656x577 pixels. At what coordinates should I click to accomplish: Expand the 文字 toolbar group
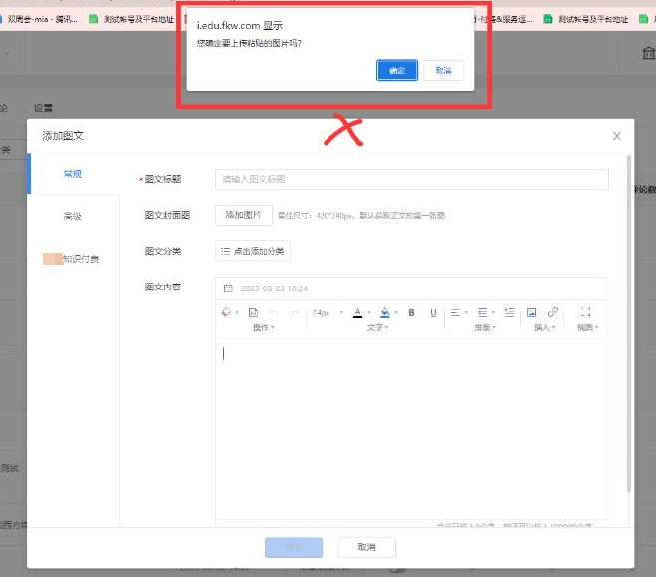click(x=378, y=327)
